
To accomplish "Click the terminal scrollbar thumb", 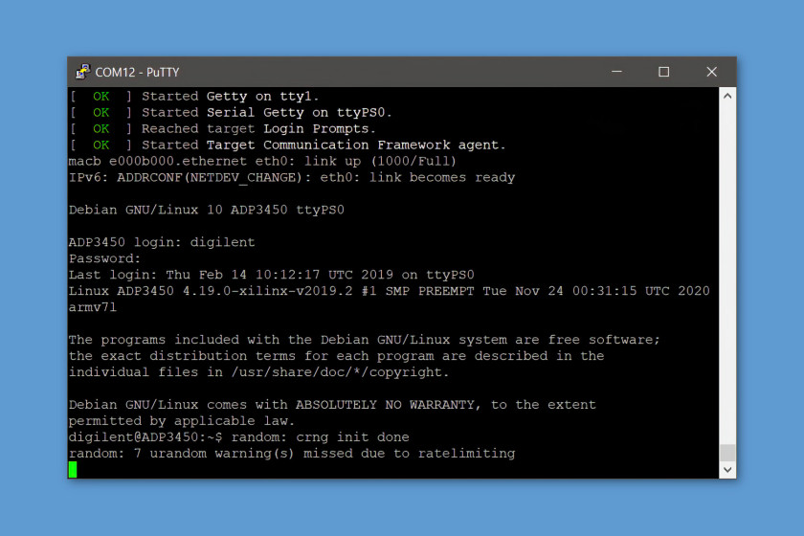I will 727,453.
